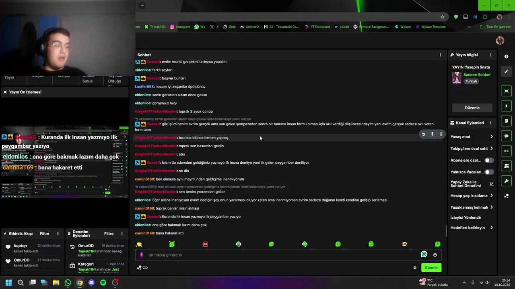Open the camera layout sidebar icon
This screenshot has width=515, height=289.
tap(507, 166)
